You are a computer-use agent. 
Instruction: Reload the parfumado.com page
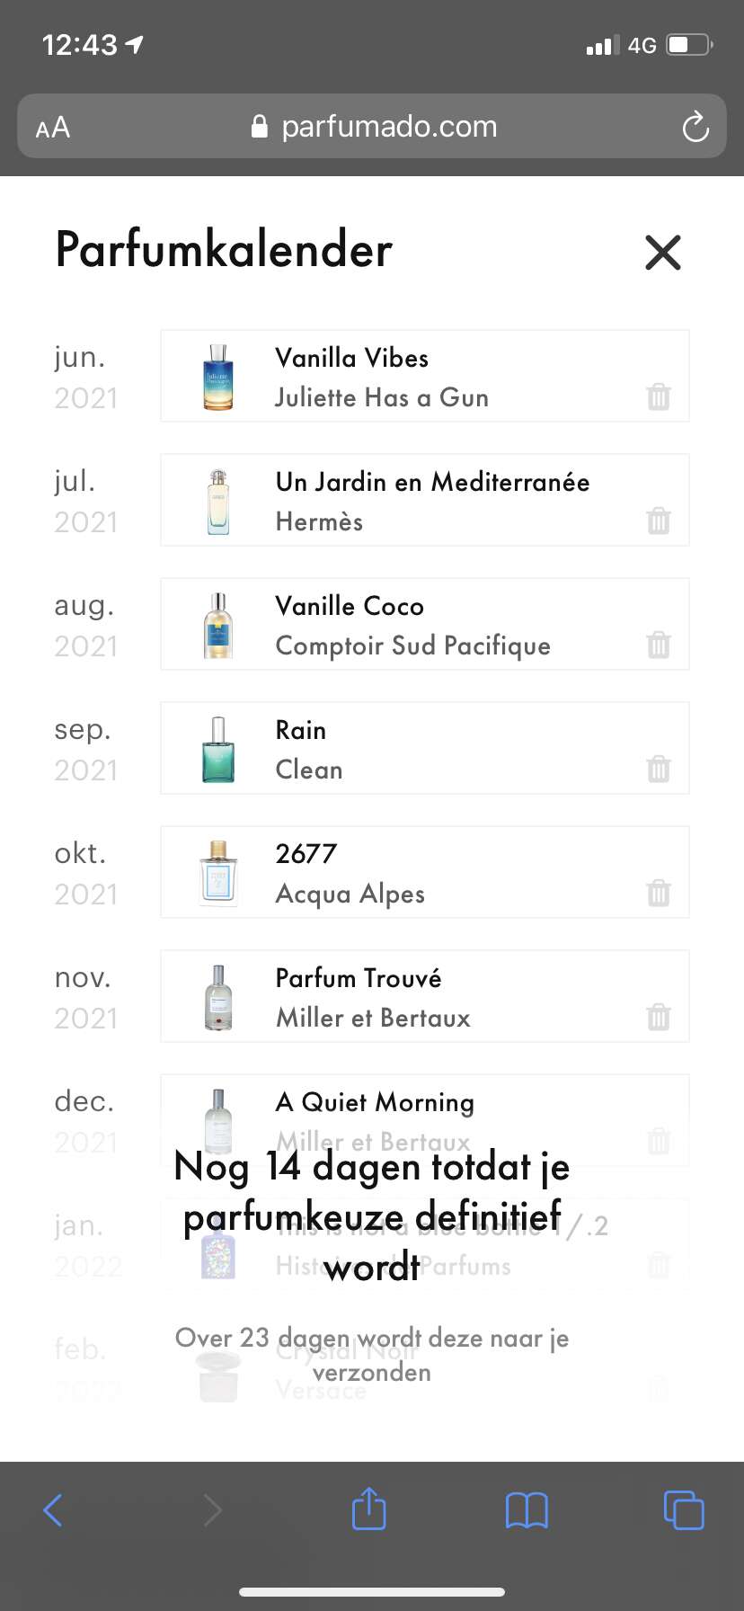tap(695, 127)
